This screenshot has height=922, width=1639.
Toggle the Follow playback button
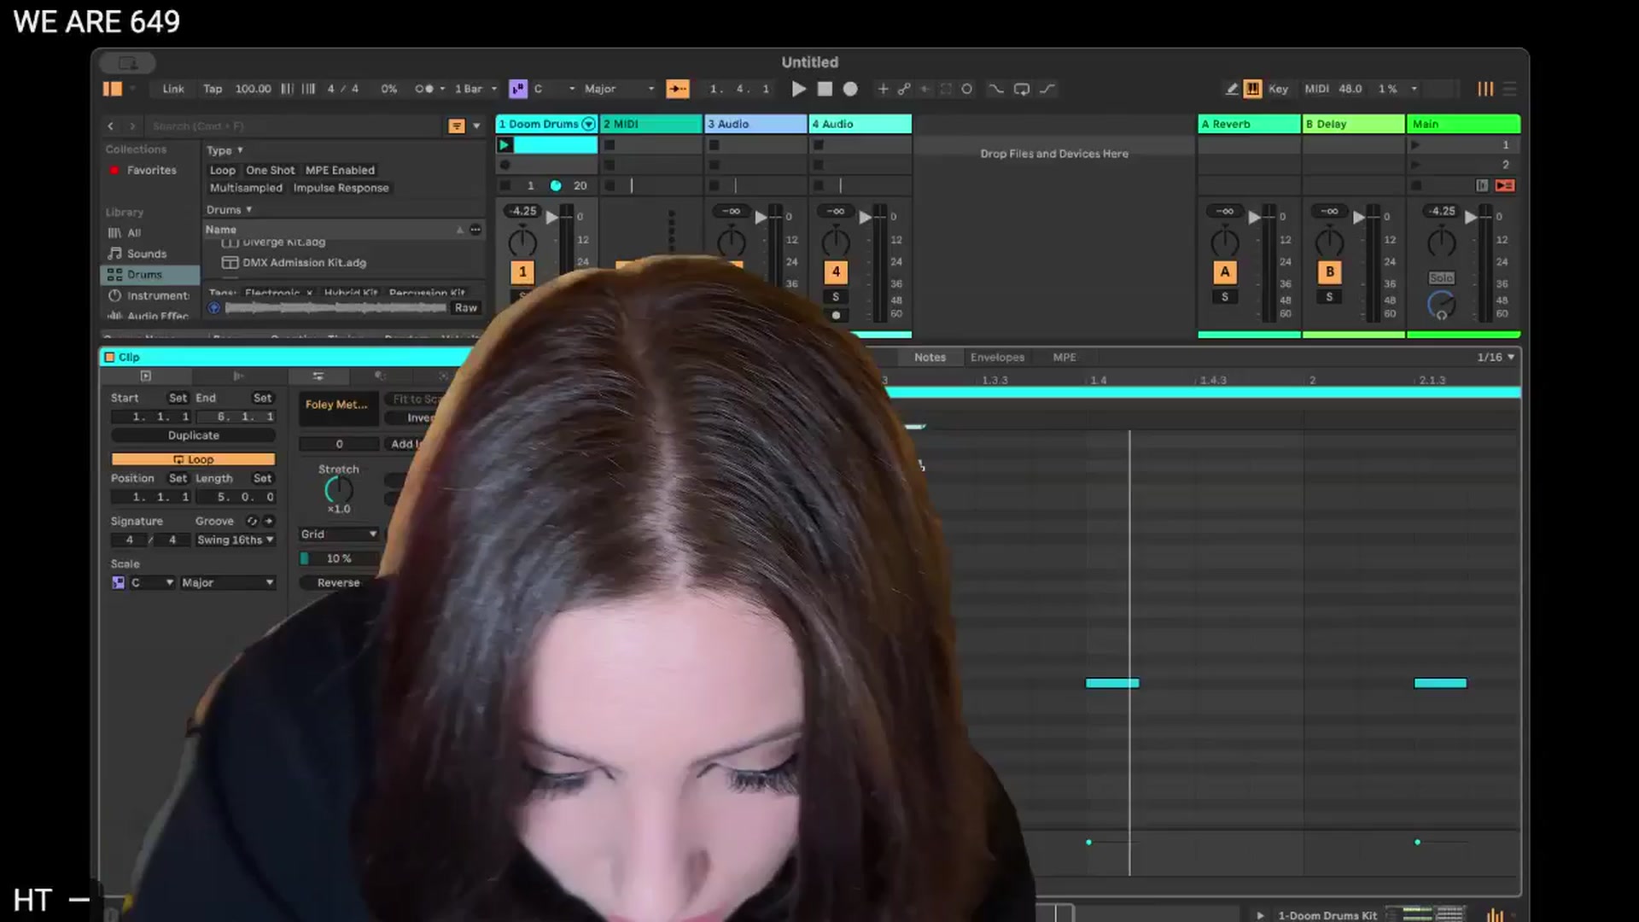point(678,89)
